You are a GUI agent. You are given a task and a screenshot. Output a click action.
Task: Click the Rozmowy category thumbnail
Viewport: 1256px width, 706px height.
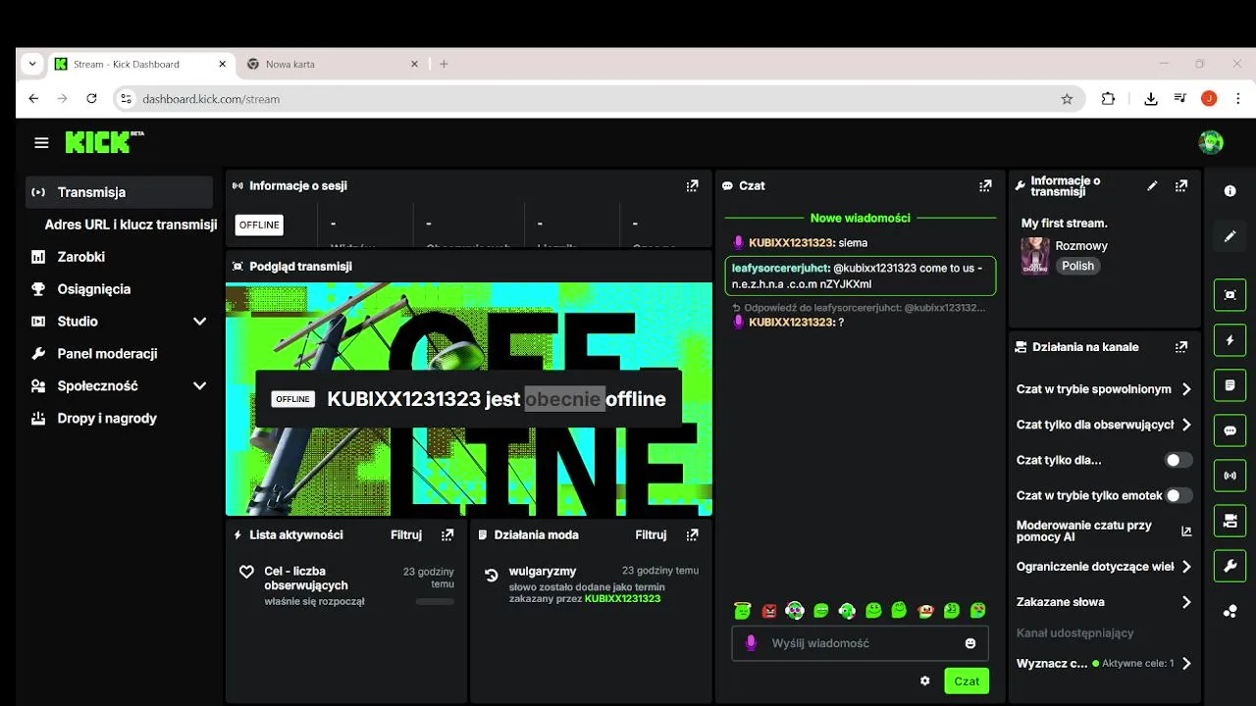coord(1035,255)
